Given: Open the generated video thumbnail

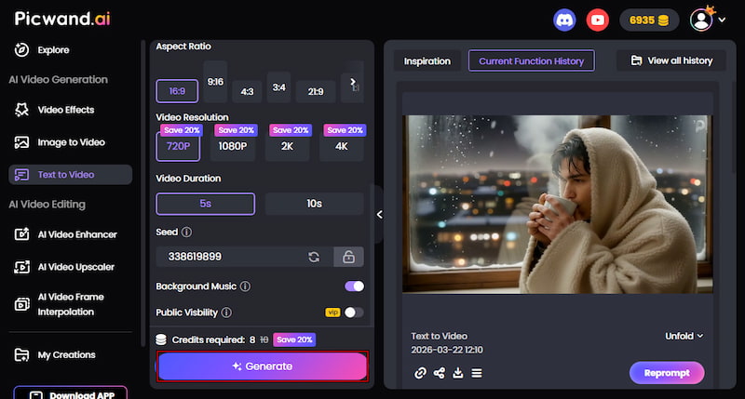Looking at the screenshot, I should (557, 204).
